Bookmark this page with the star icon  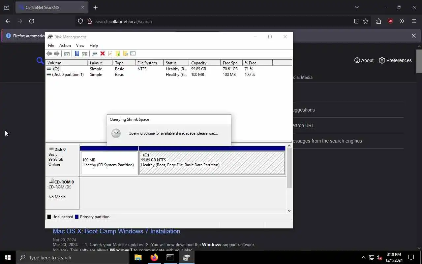coord(366,21)
